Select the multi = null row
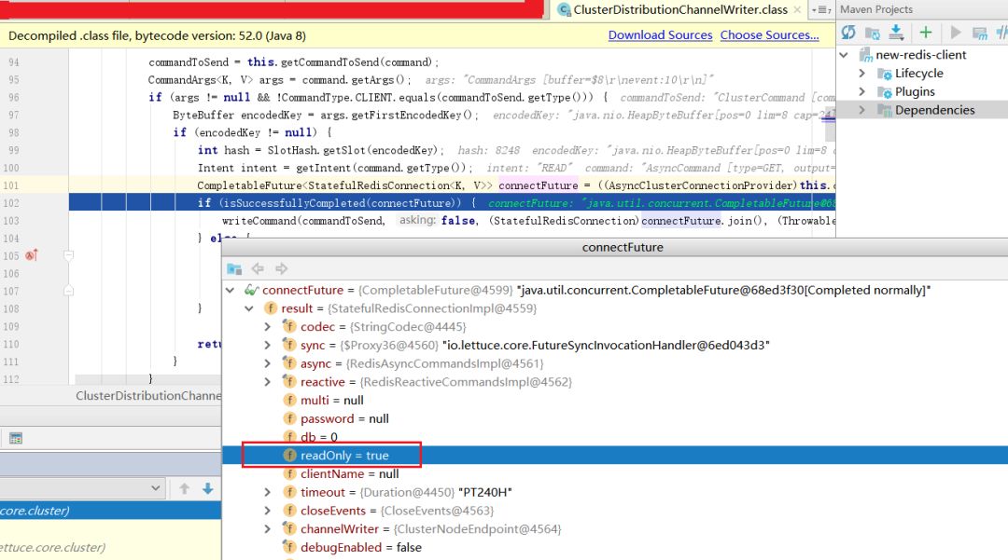The image size is (1008, 560). point(614,401)
